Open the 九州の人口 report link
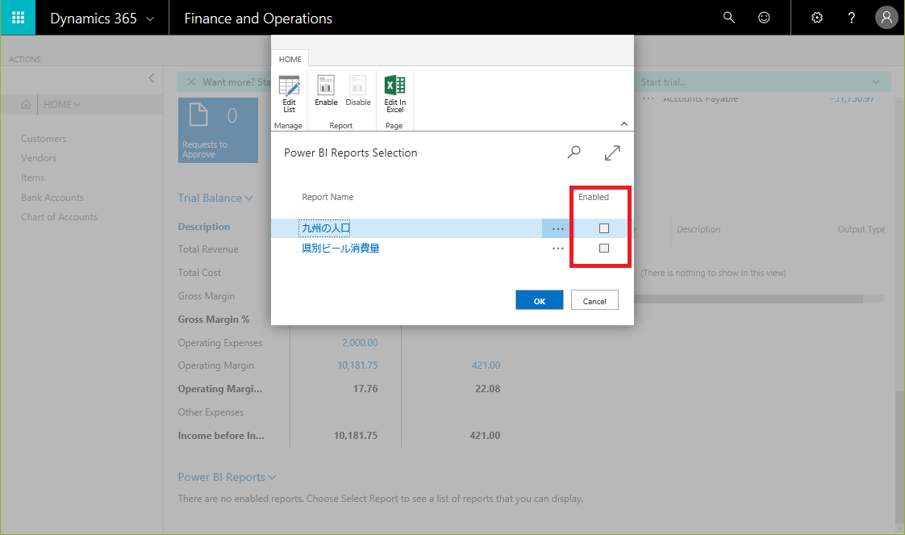Image resolution: width=905 pixels, height=535 pixels. tap(326, 228)
